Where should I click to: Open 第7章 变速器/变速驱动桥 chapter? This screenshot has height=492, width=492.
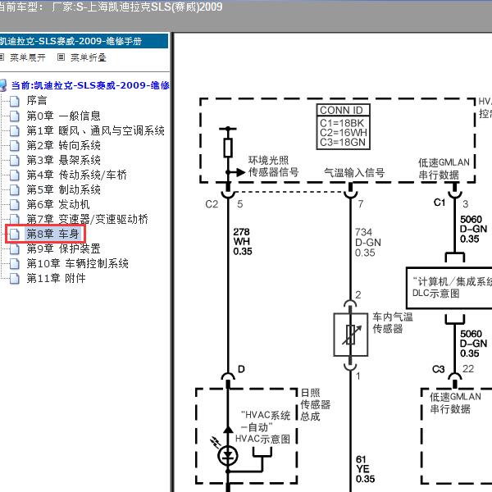[x=87, y=219]
